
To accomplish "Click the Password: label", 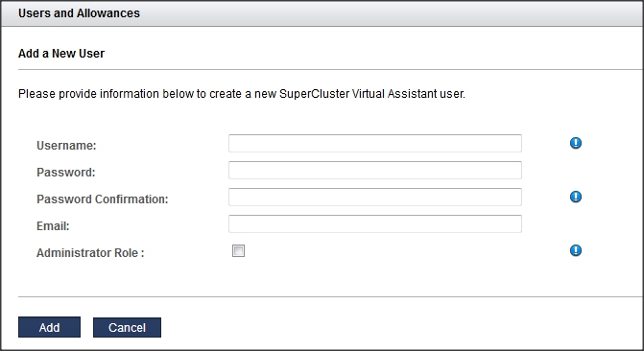I will 65,172.
